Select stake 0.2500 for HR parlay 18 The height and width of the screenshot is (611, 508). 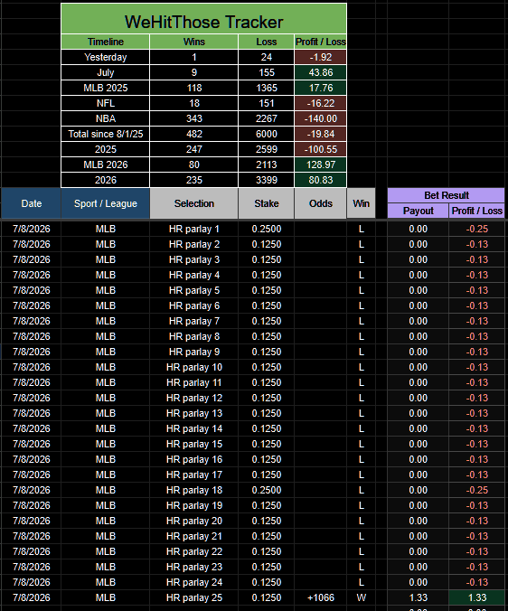point(266,490)
